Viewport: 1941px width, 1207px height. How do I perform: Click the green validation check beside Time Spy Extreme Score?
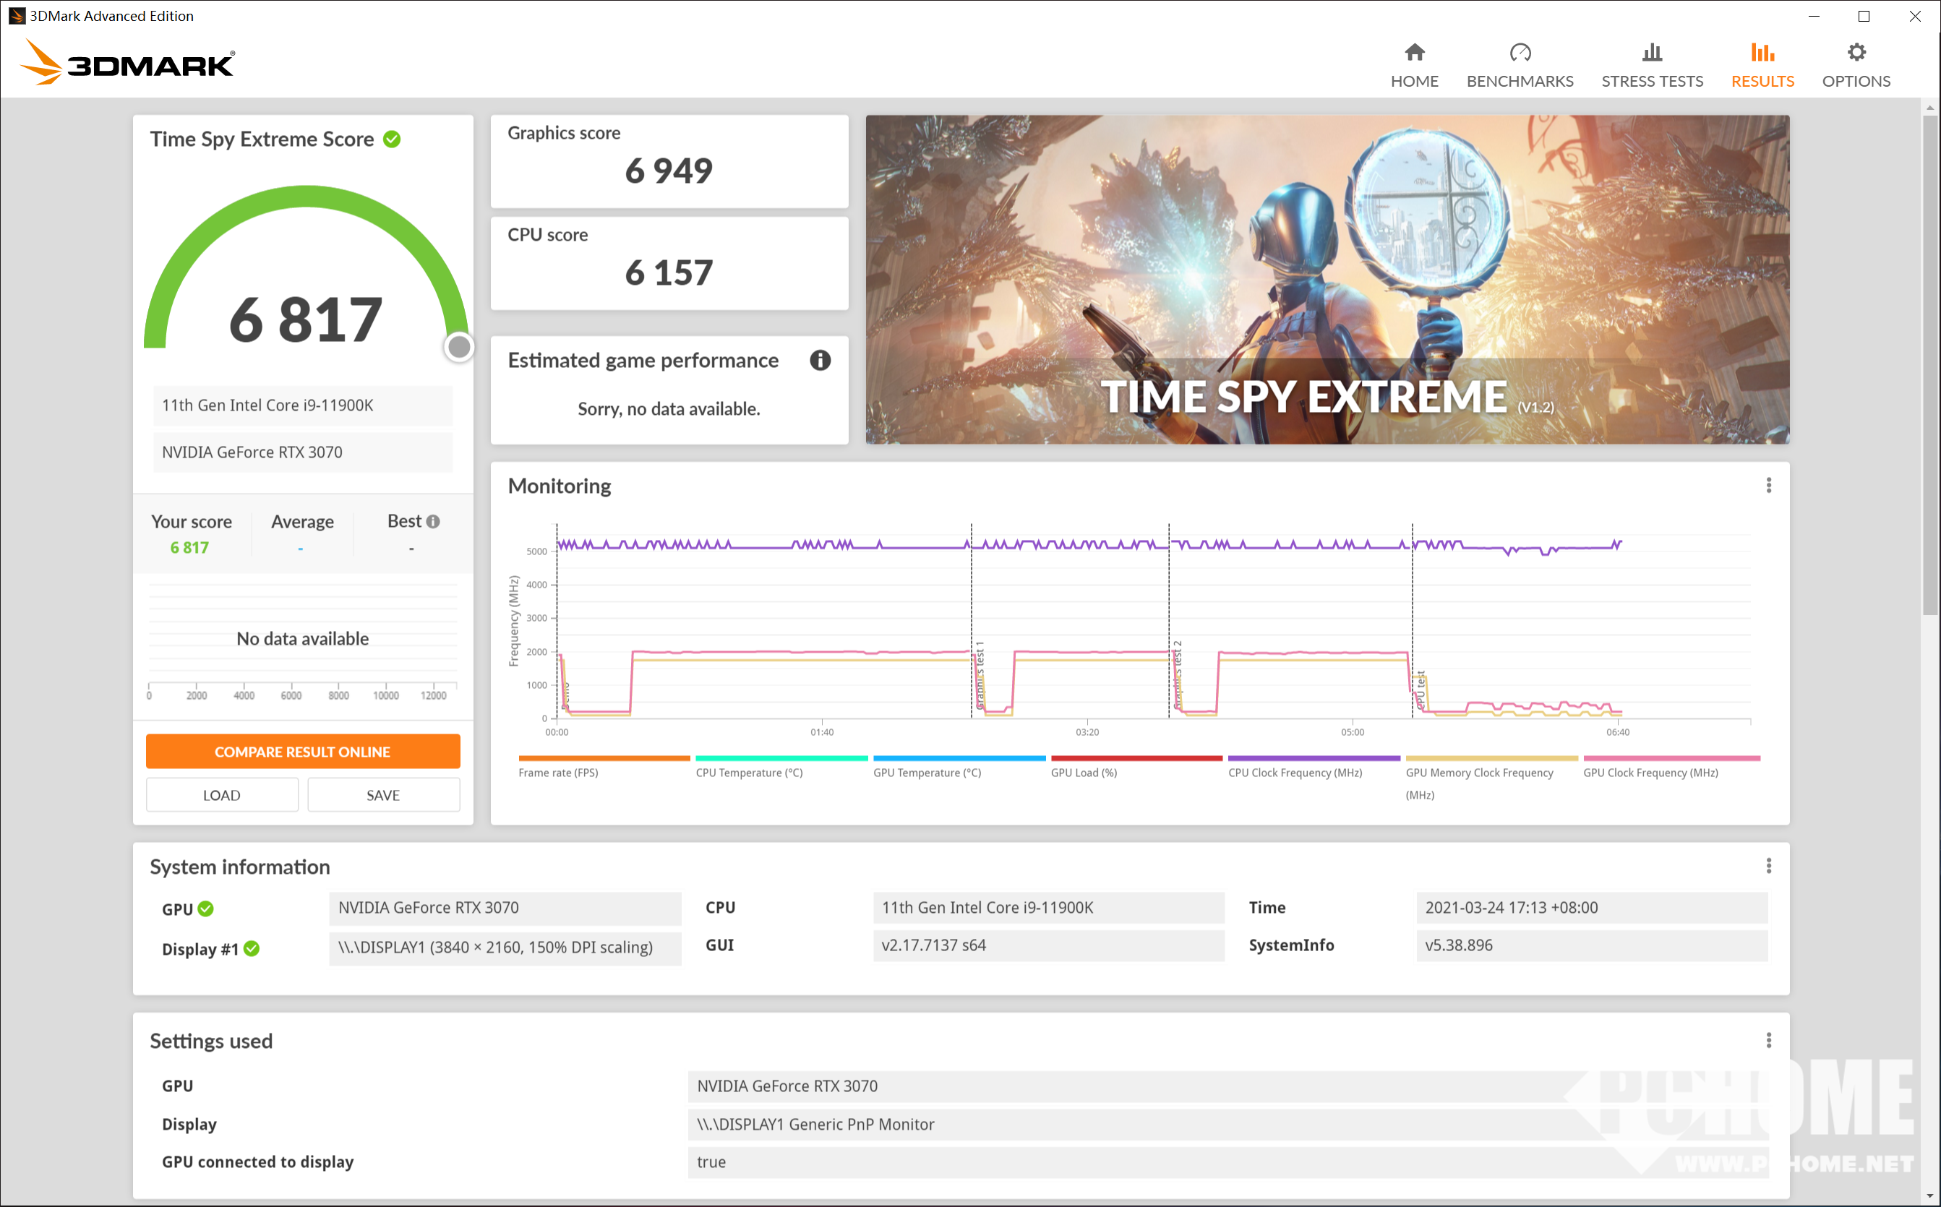coord(392,139)
